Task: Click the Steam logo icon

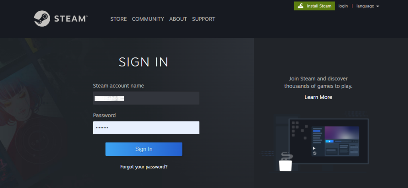Action: (x=42, y=19)
